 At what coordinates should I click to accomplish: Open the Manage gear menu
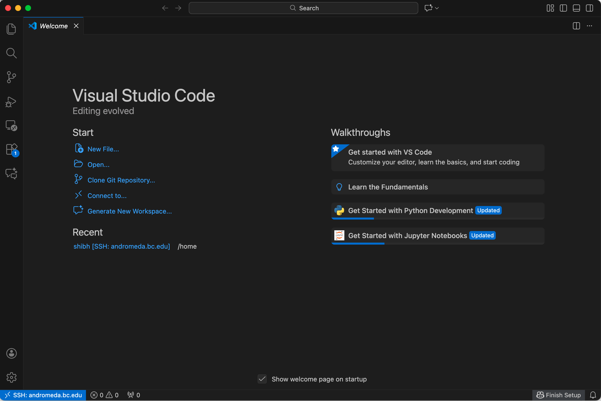[x=11, y=377]
